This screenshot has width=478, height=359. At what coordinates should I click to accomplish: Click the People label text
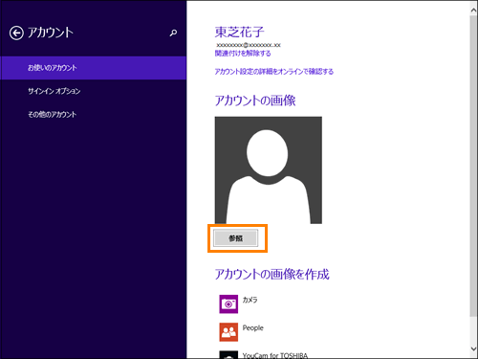253,327
